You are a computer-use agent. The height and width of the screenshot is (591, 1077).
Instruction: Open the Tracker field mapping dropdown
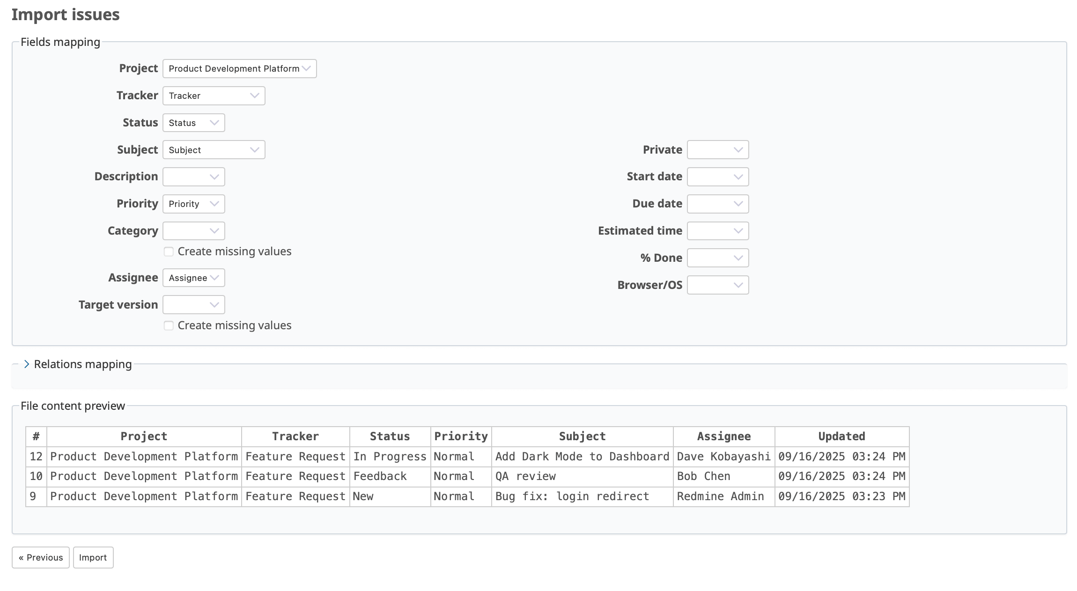click(x=214, y=96)
